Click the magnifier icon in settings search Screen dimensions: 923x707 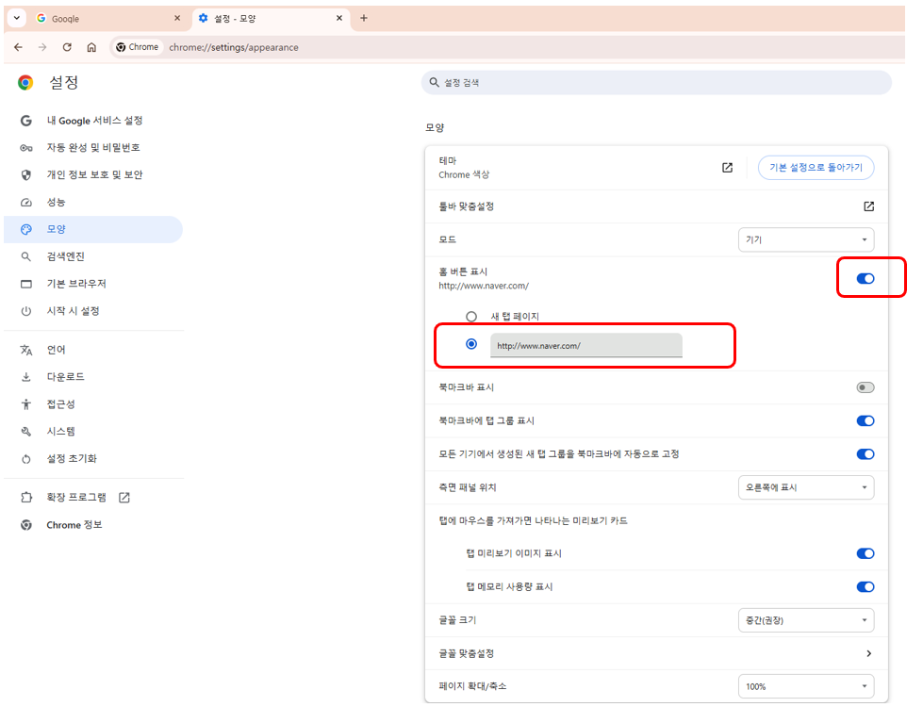point(434,82)
